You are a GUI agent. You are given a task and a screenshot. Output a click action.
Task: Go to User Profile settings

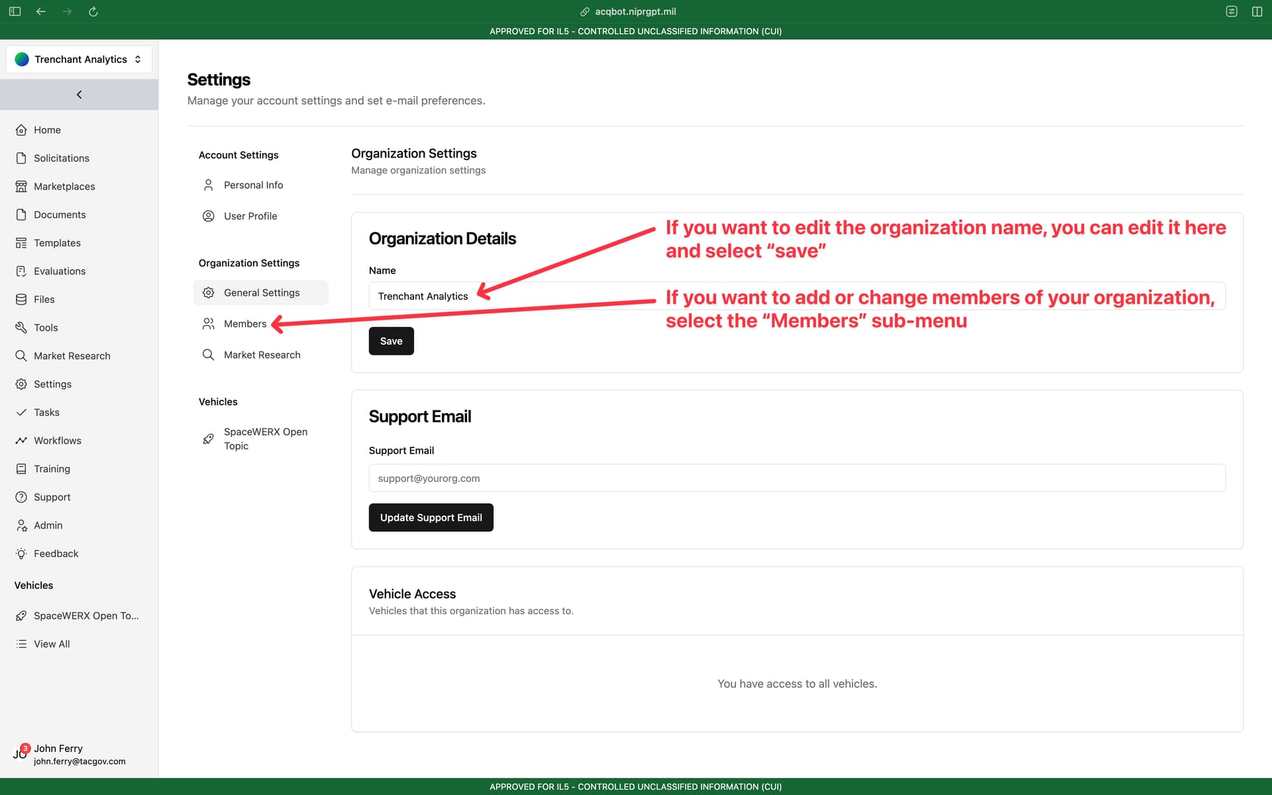click(250, 216)
